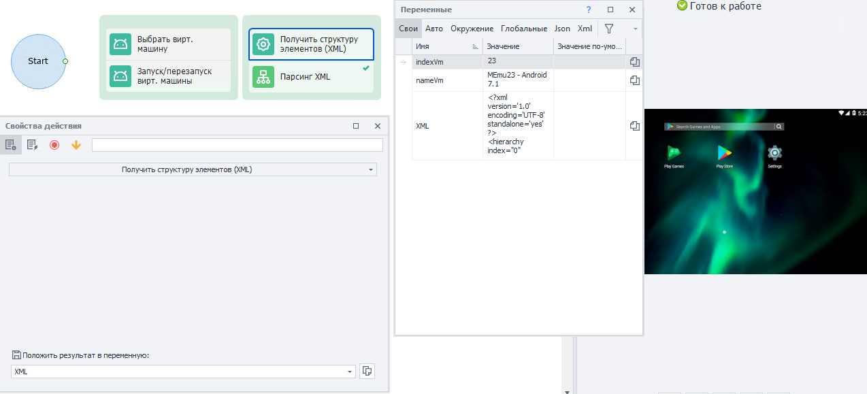Screen dimensions: 867x394
Task: Maximize the Переменные panel
Action: pos(610,10)
